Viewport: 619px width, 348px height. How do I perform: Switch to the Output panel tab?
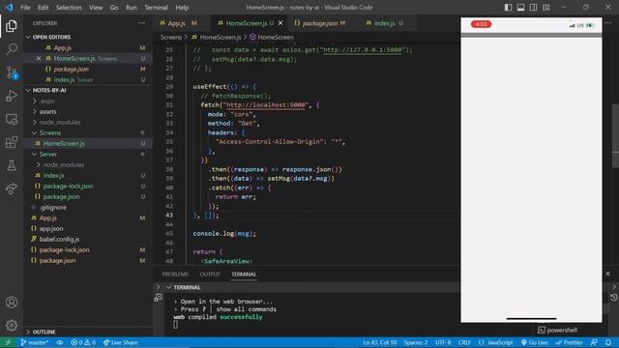click(210, 275)
